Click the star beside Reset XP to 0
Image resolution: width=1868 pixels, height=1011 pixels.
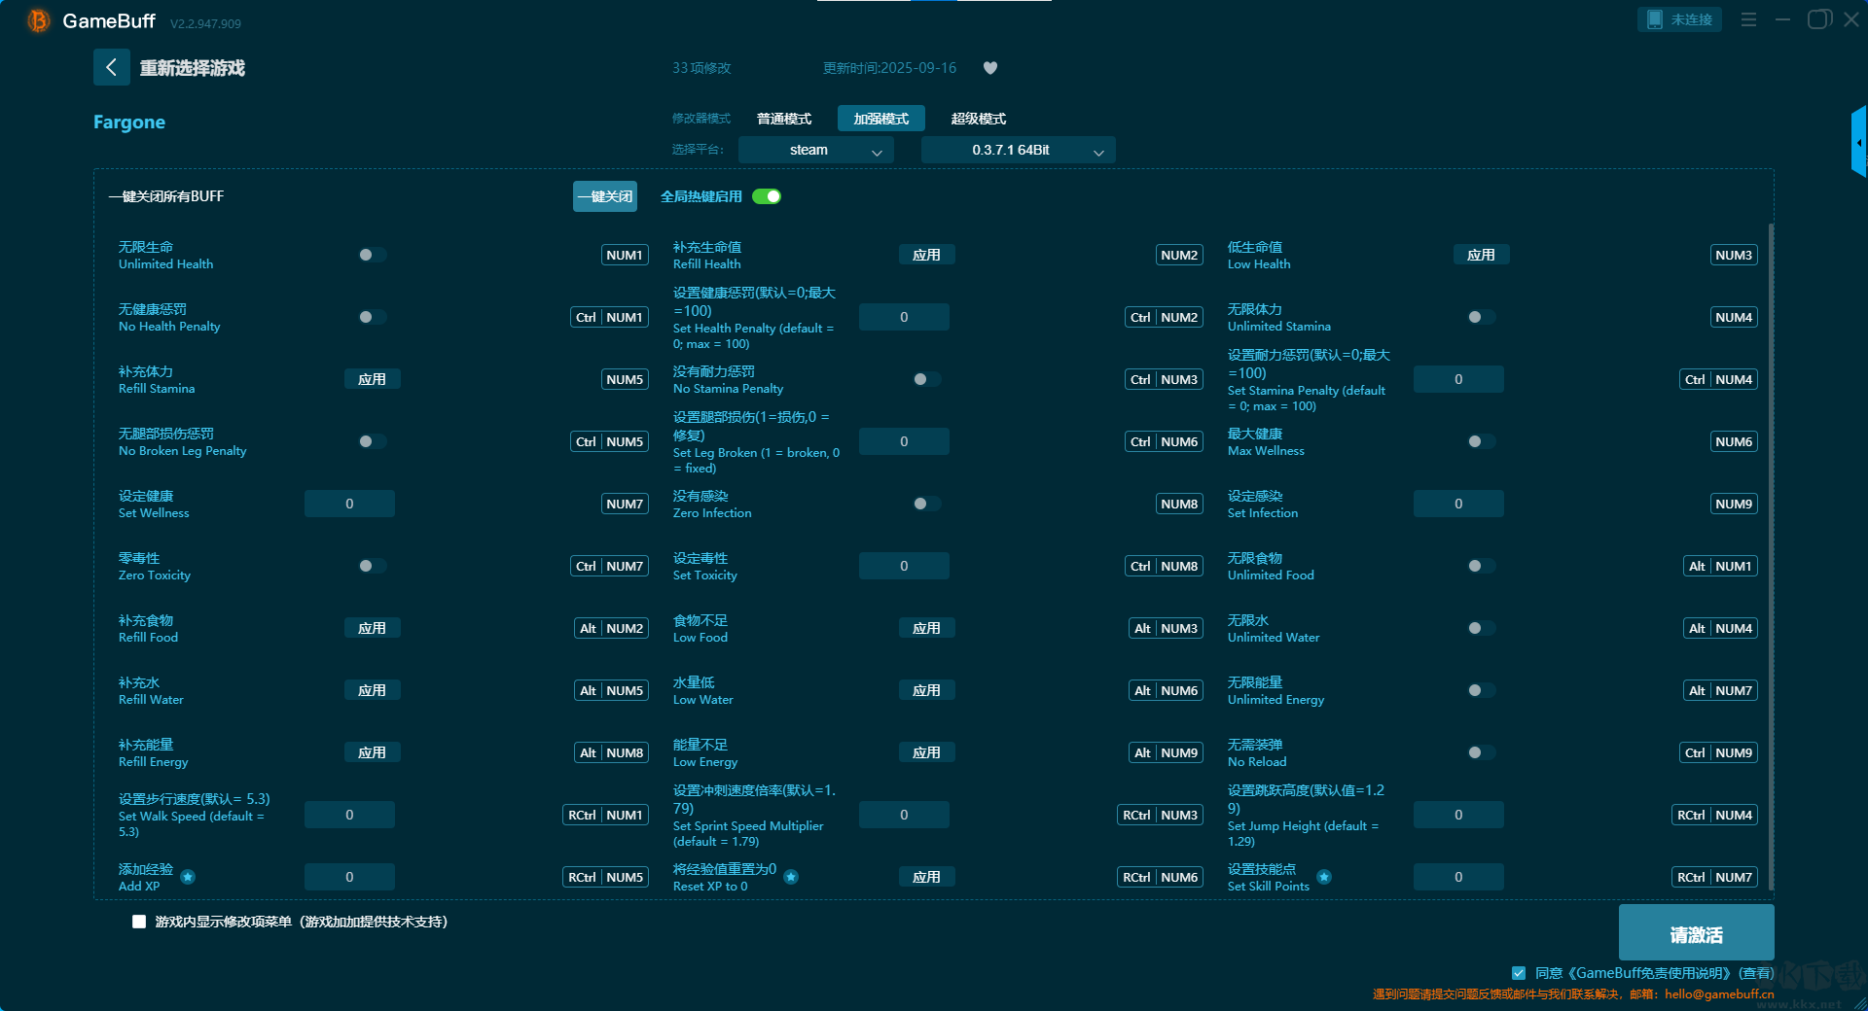(791, 877)
